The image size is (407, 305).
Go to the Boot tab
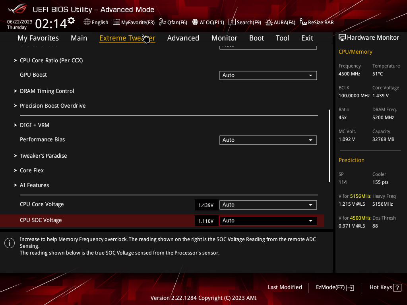256,38
